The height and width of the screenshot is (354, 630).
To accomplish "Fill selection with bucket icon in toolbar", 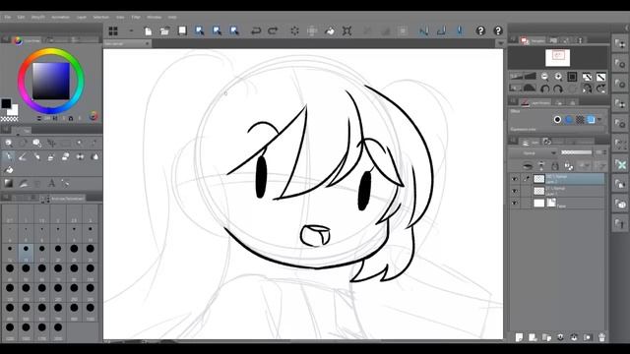I will (x=330, y=30).
